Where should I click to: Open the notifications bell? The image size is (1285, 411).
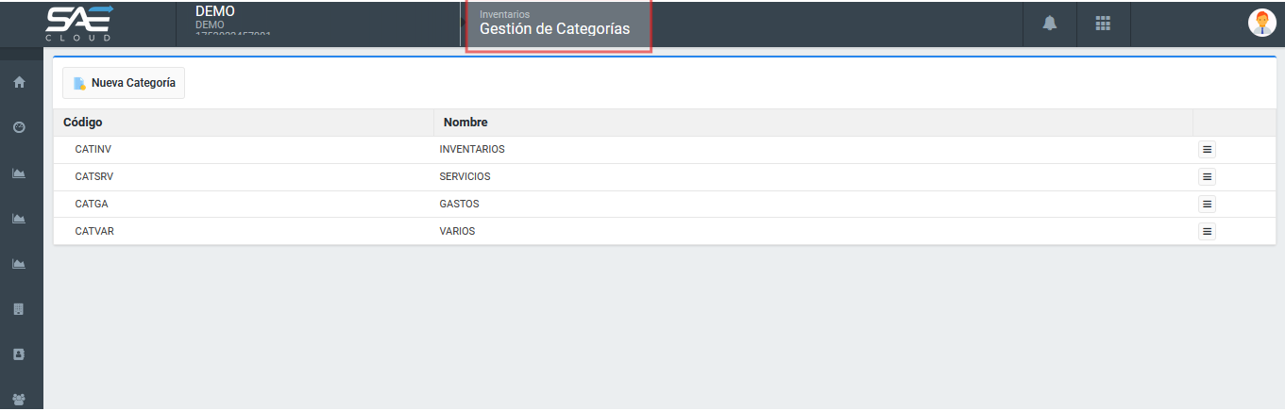1049,24
